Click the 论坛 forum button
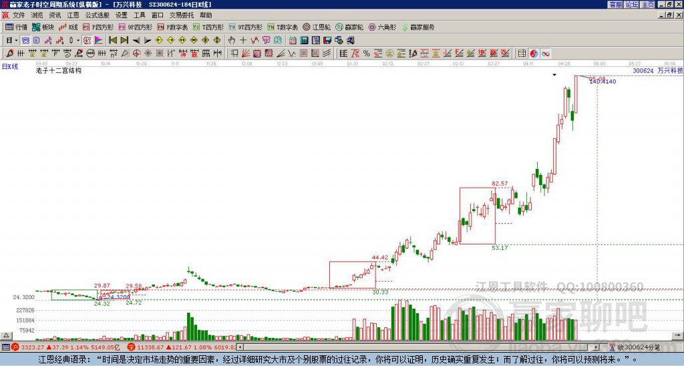This screenshot has width=684, height=366. coord(632,5)
